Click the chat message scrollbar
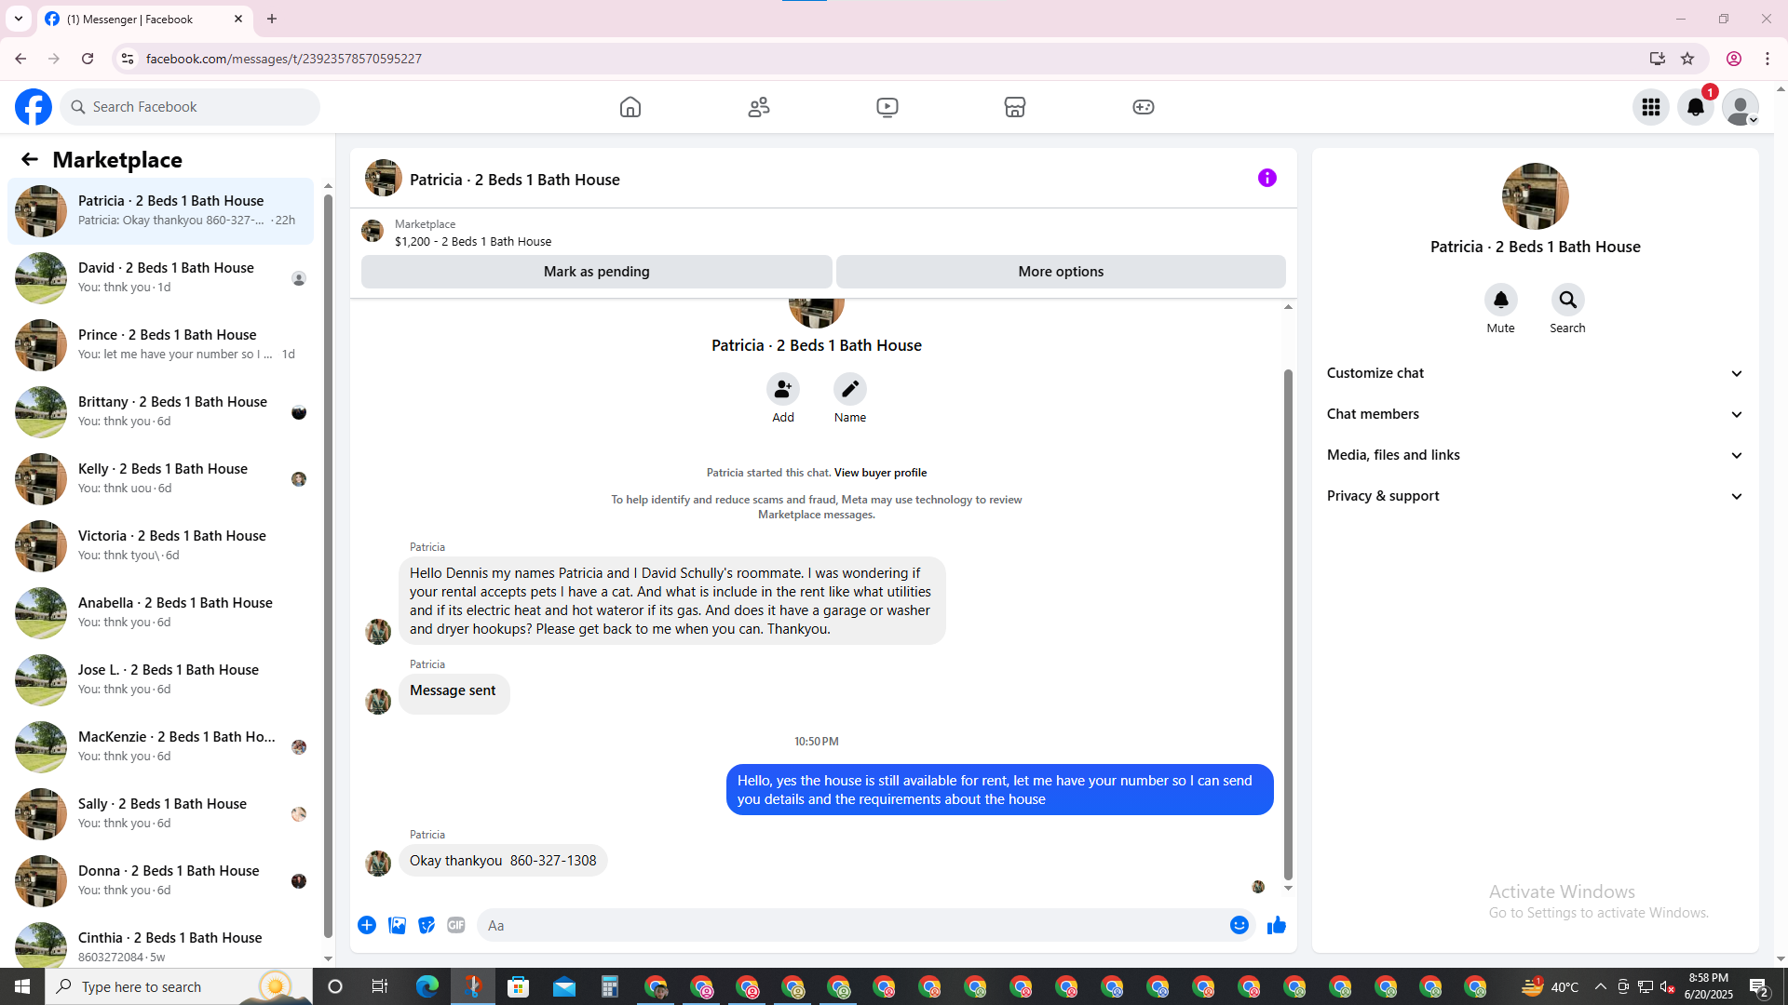 pyautogui.click(x=1288, y=623)
